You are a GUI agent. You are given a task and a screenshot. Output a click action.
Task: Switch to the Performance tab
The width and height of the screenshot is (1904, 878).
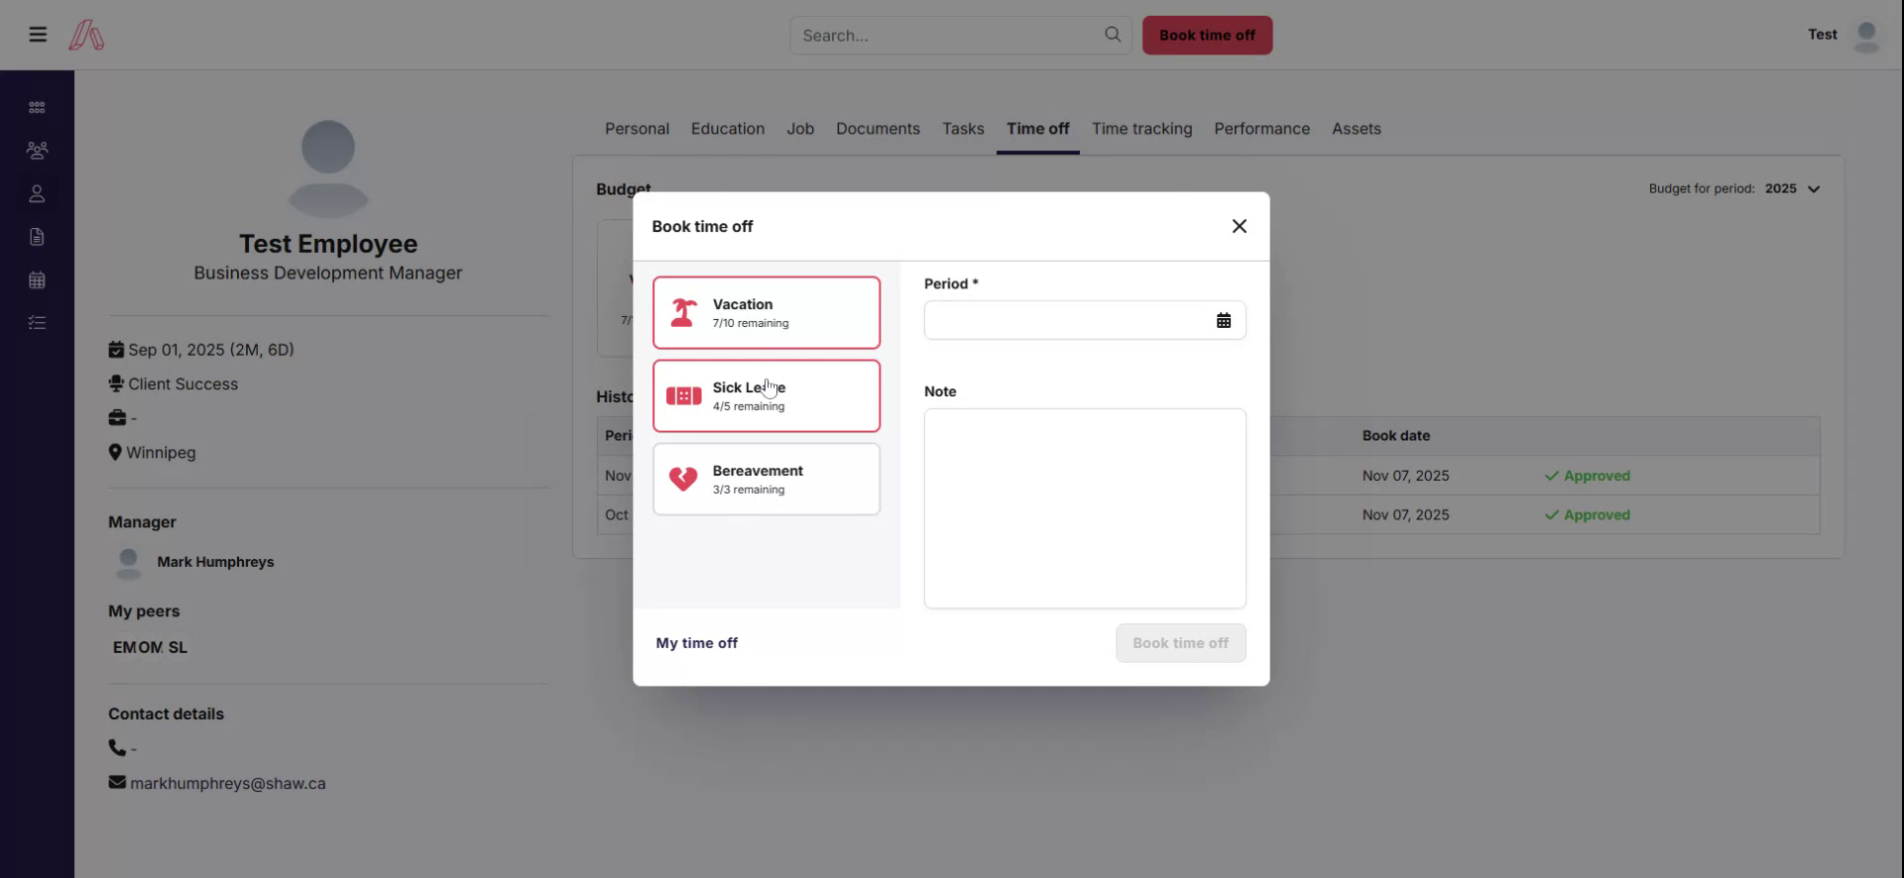click(x=1261, y=129)
